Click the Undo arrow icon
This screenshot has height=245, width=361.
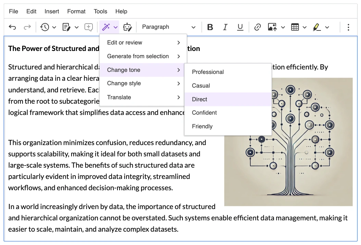[x=12, y=27]
